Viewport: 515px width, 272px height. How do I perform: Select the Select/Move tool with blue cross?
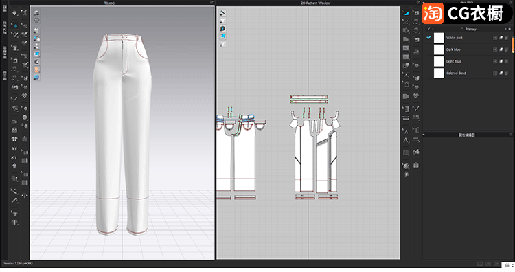15,25
